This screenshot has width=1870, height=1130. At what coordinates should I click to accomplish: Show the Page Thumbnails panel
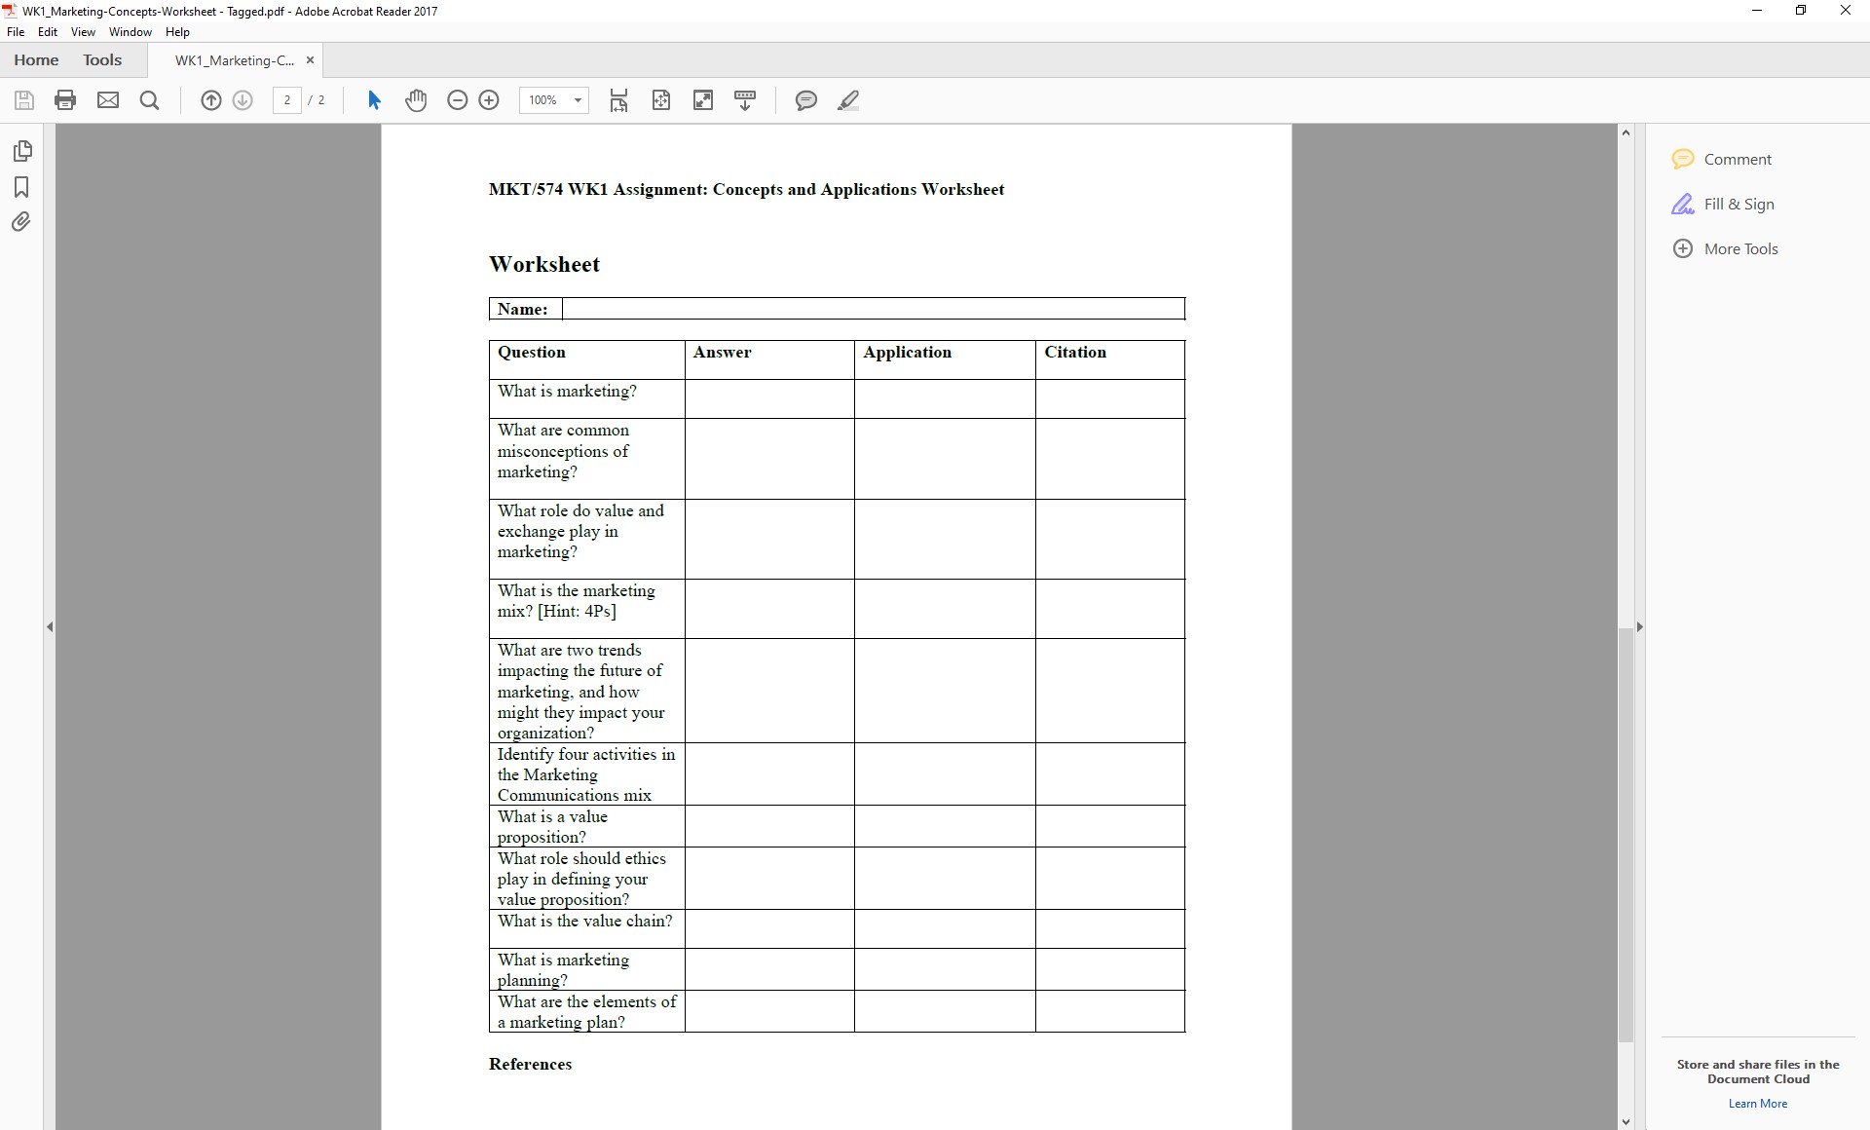click(22, 151)
